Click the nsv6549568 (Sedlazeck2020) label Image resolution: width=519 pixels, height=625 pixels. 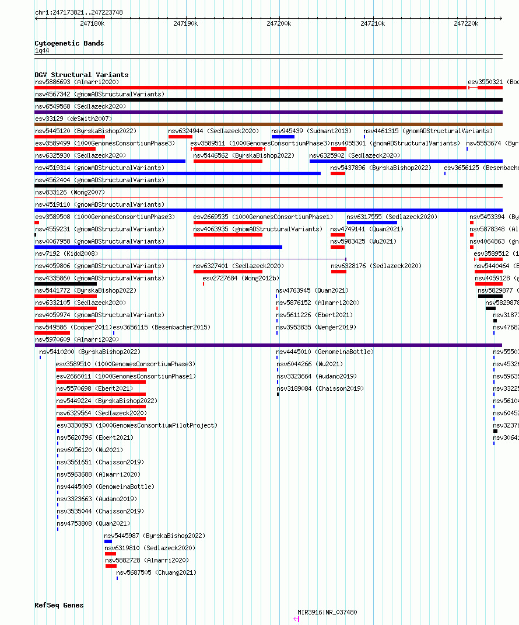[80, 106]
